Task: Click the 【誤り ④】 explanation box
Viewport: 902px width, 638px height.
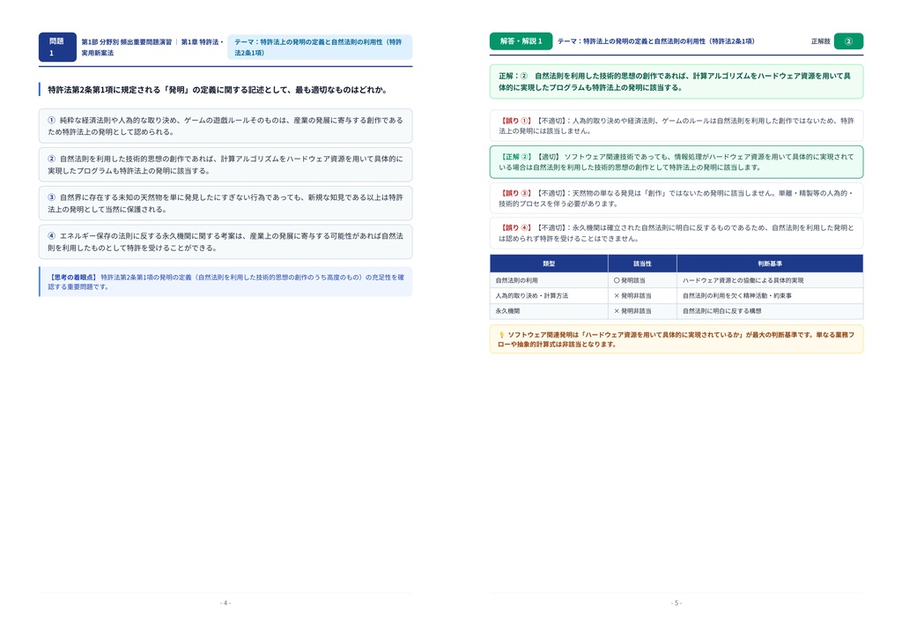Action: 676,233
